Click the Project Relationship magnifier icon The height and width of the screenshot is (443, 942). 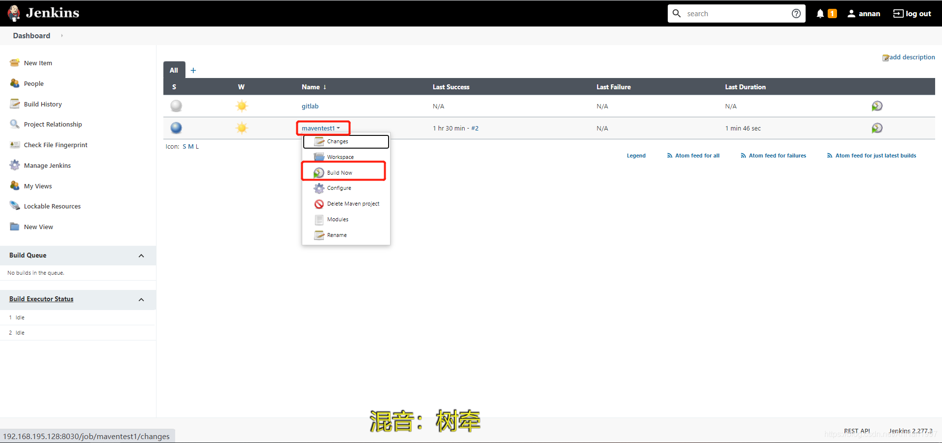pos(15,124)
